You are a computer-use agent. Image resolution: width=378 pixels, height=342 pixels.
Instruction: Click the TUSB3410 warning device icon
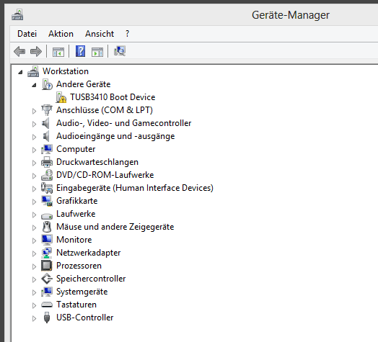61,97
